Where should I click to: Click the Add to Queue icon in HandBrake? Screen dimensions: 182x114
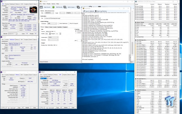pyautogui.click(x=65, y=7)
